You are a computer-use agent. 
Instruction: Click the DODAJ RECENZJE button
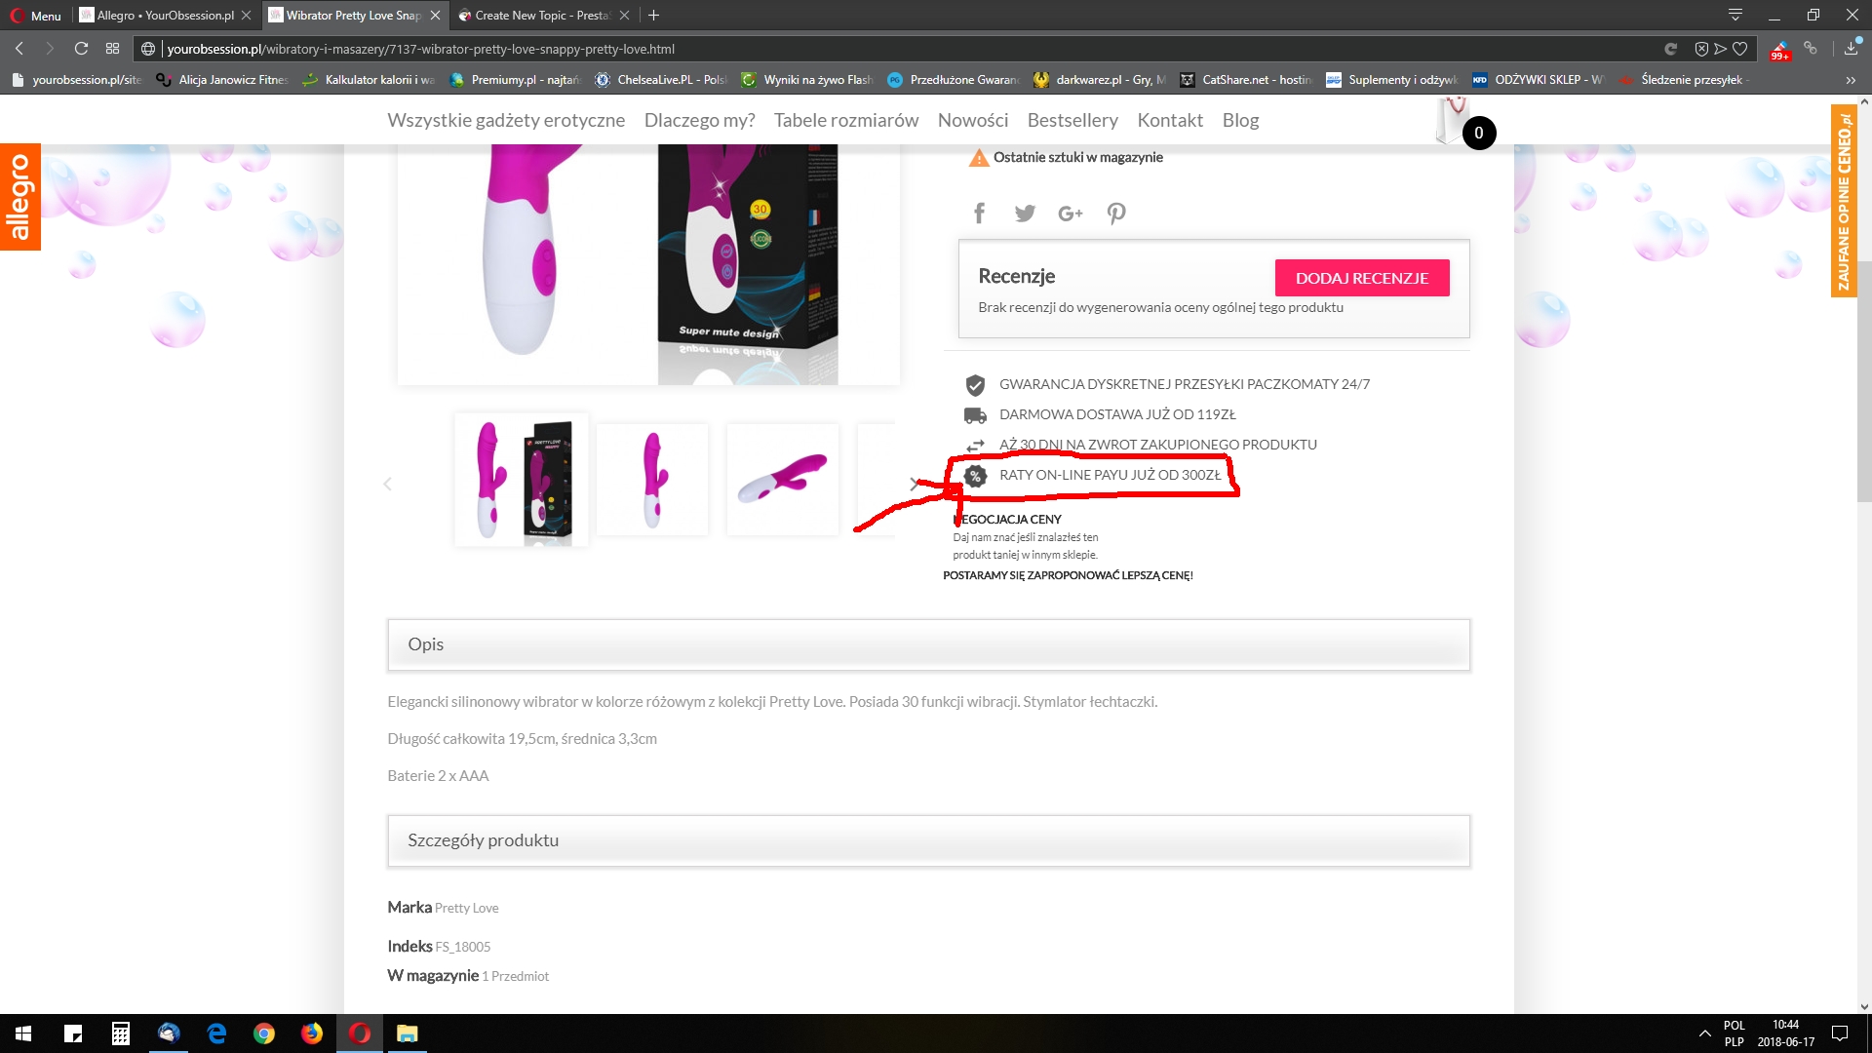[1361, 278]
